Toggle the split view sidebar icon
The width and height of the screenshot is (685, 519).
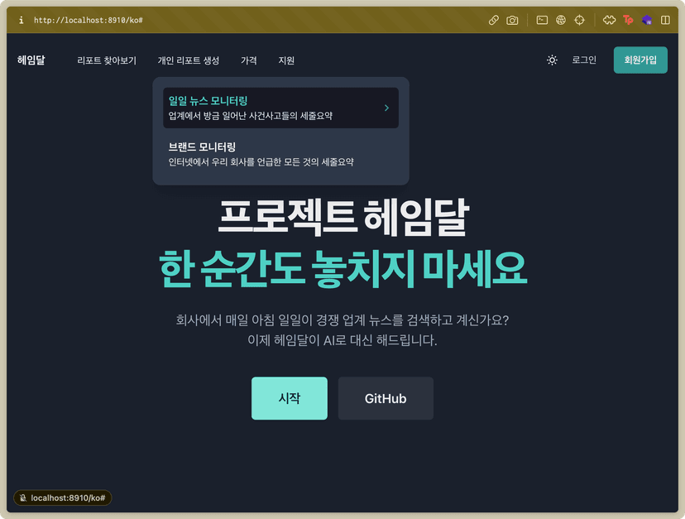[x=665, y=20]
